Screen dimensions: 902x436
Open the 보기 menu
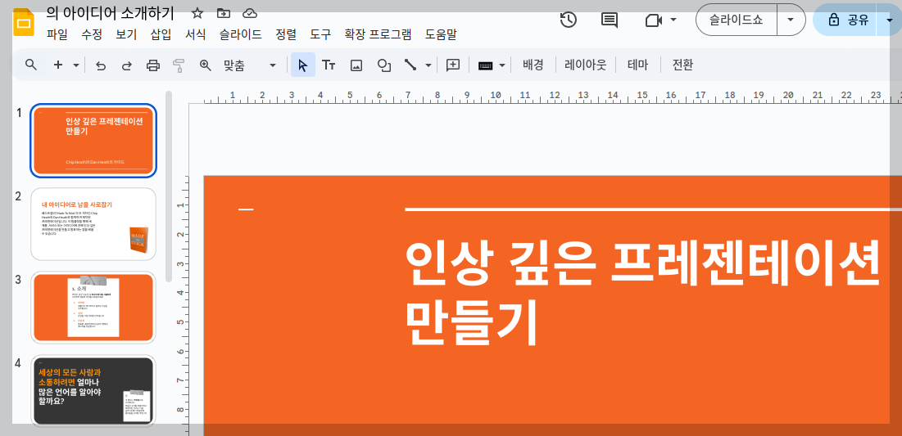[126, 34]
